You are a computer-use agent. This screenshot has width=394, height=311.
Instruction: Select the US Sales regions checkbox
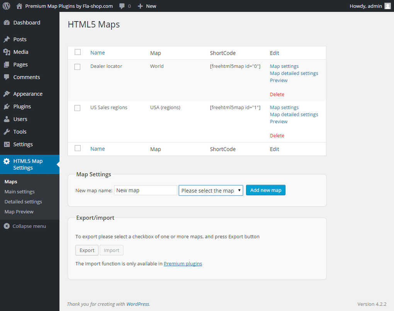coord(77,108)
